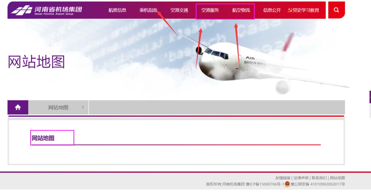
Task: Select the 航空物流 navigation item
Action: [241, 10]
